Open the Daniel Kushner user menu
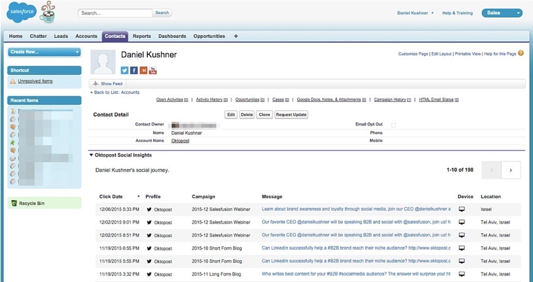 tap(415, 13)
